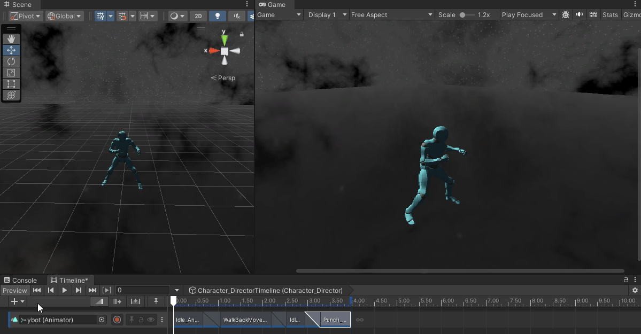This screenshot has height=334, width=641.
Task: Toggle scene lighting on or off
Action: pos(218,15)
